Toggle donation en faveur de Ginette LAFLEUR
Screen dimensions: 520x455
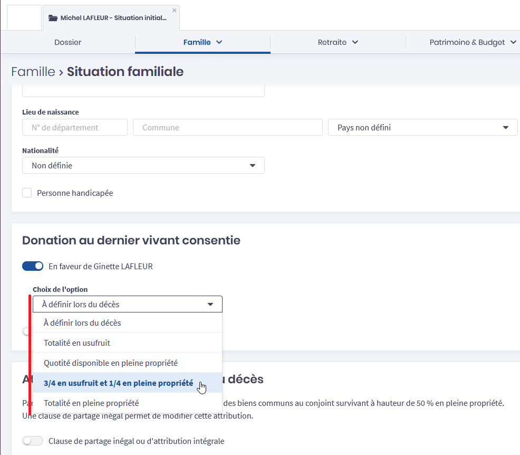(33, 267)
